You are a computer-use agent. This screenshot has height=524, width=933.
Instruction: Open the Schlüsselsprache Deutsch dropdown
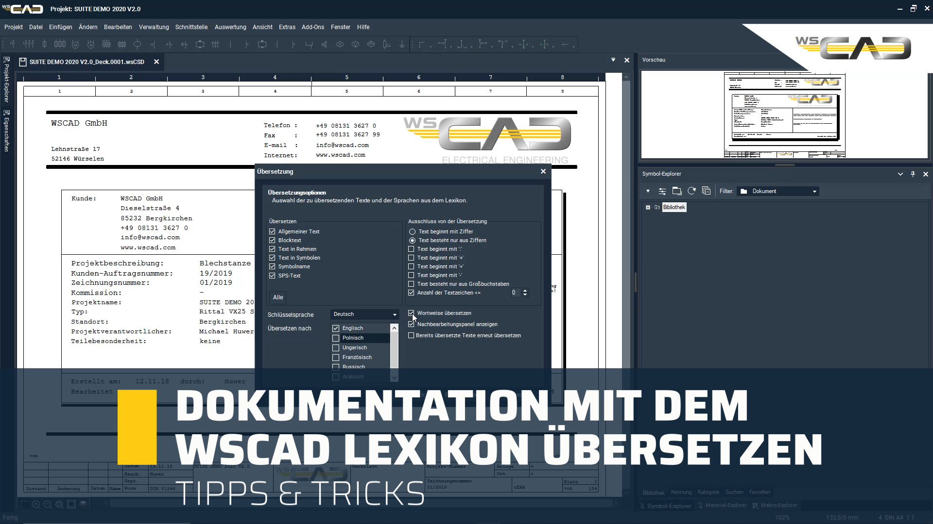click(364, 314)
